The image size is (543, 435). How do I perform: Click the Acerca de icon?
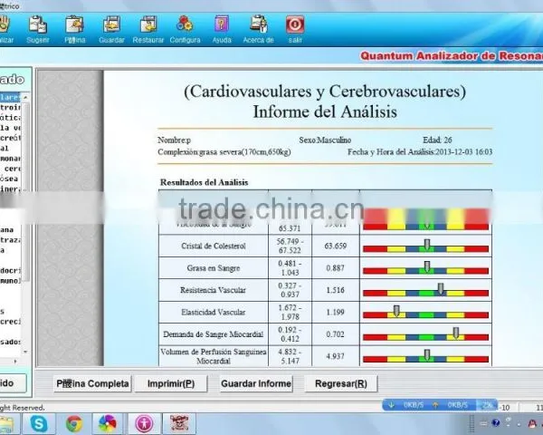tap(258, 24)
